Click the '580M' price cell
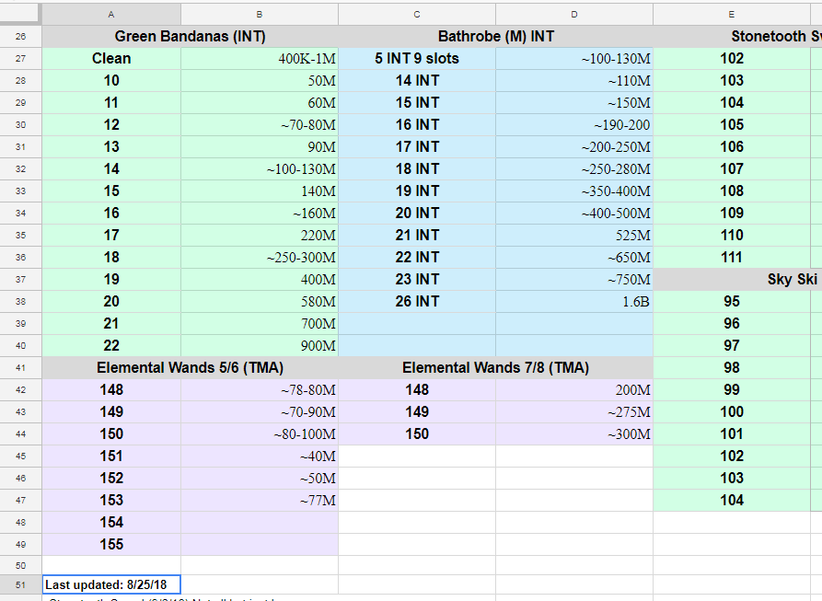This screenshot has width=822, height=601. point(260,301)
